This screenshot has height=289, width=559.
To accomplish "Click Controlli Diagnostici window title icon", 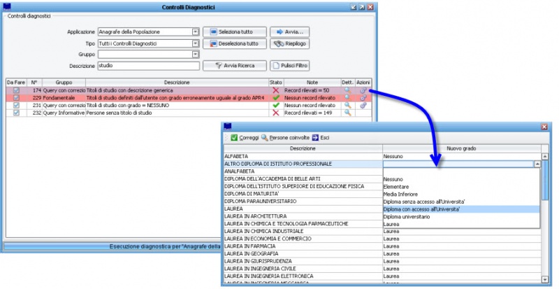I will 7,6.
